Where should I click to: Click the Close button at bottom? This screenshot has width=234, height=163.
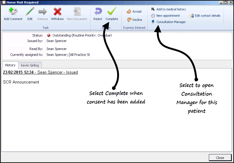coord(220,158)
